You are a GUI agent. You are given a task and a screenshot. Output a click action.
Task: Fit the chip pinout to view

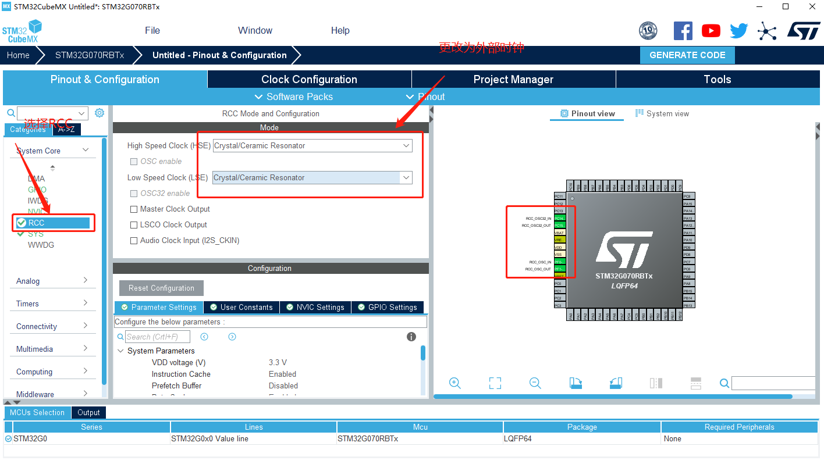click(495, 383)
